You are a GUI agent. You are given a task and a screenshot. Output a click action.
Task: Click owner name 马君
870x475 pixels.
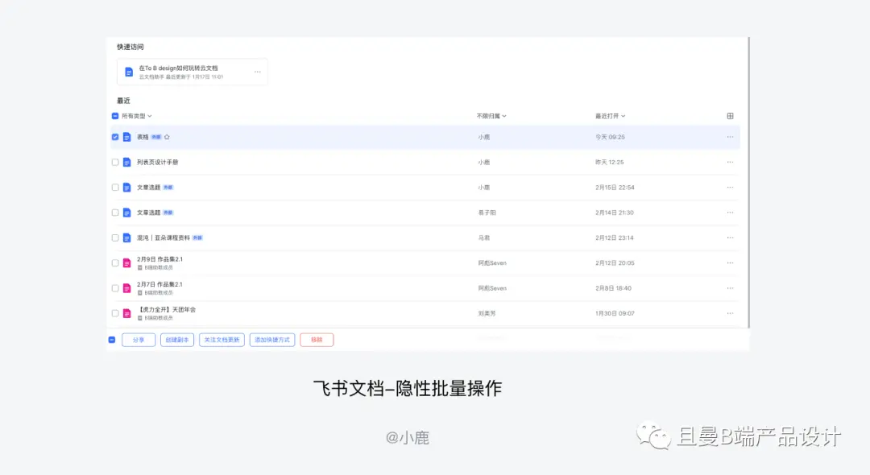[484, 237]
